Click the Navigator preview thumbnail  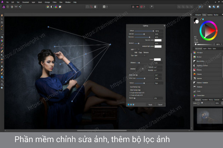pos(210,116)
